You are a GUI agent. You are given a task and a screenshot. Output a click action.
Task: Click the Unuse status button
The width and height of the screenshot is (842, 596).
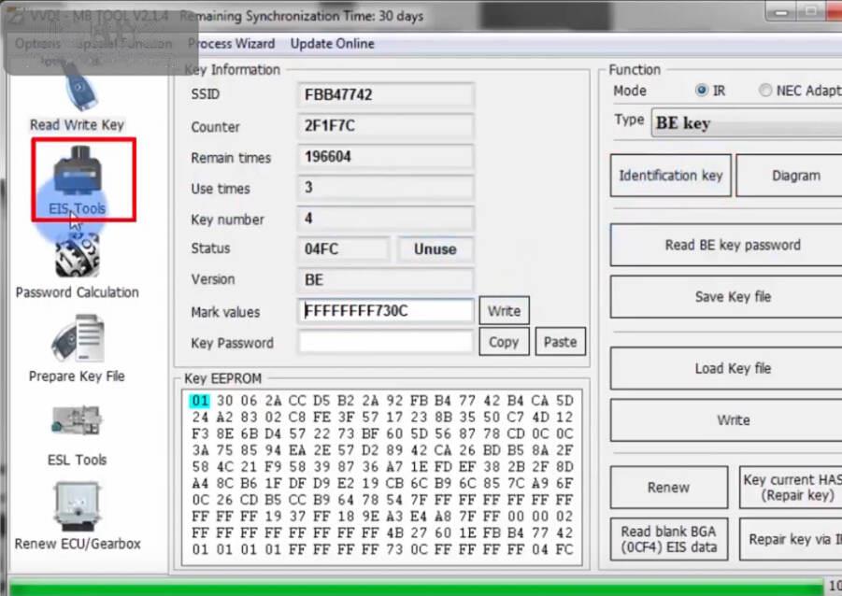435,249
